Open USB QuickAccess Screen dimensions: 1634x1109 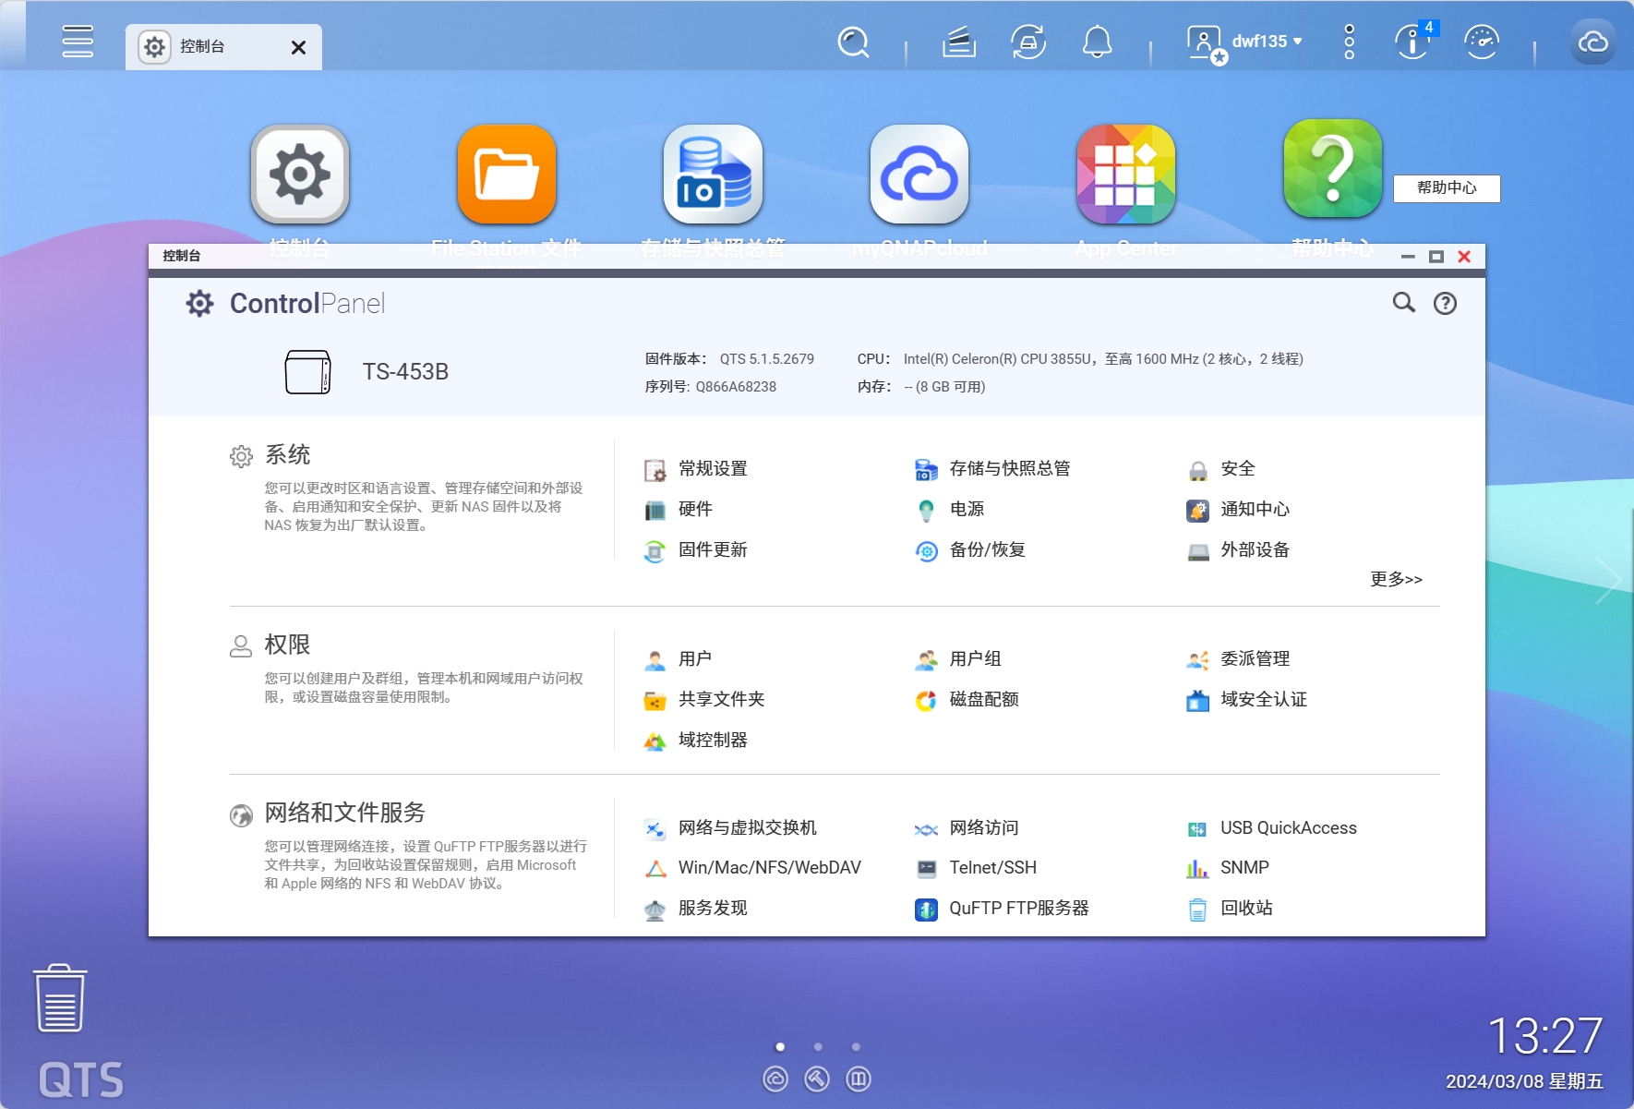coord(1272,828)
